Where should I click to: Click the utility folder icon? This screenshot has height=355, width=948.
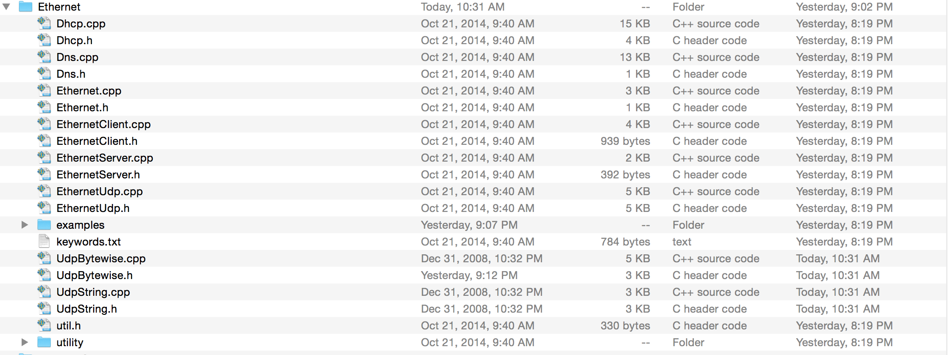tap(44, 342)
